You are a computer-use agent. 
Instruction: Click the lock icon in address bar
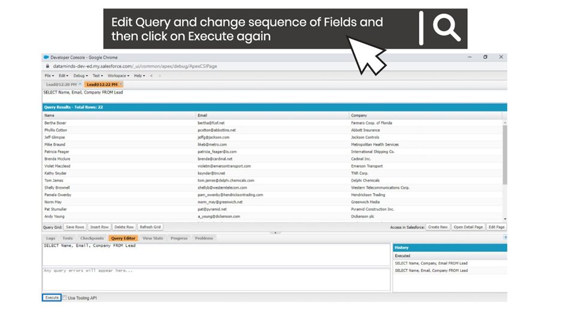47,66
